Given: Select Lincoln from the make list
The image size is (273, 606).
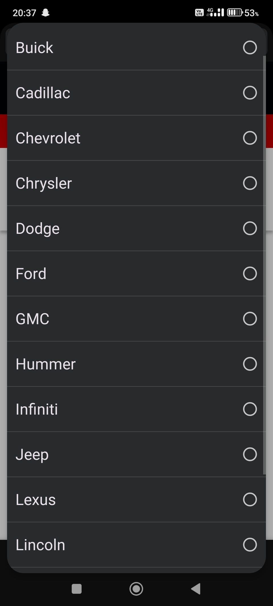Looking at the screenshot, I should (40, 545).
